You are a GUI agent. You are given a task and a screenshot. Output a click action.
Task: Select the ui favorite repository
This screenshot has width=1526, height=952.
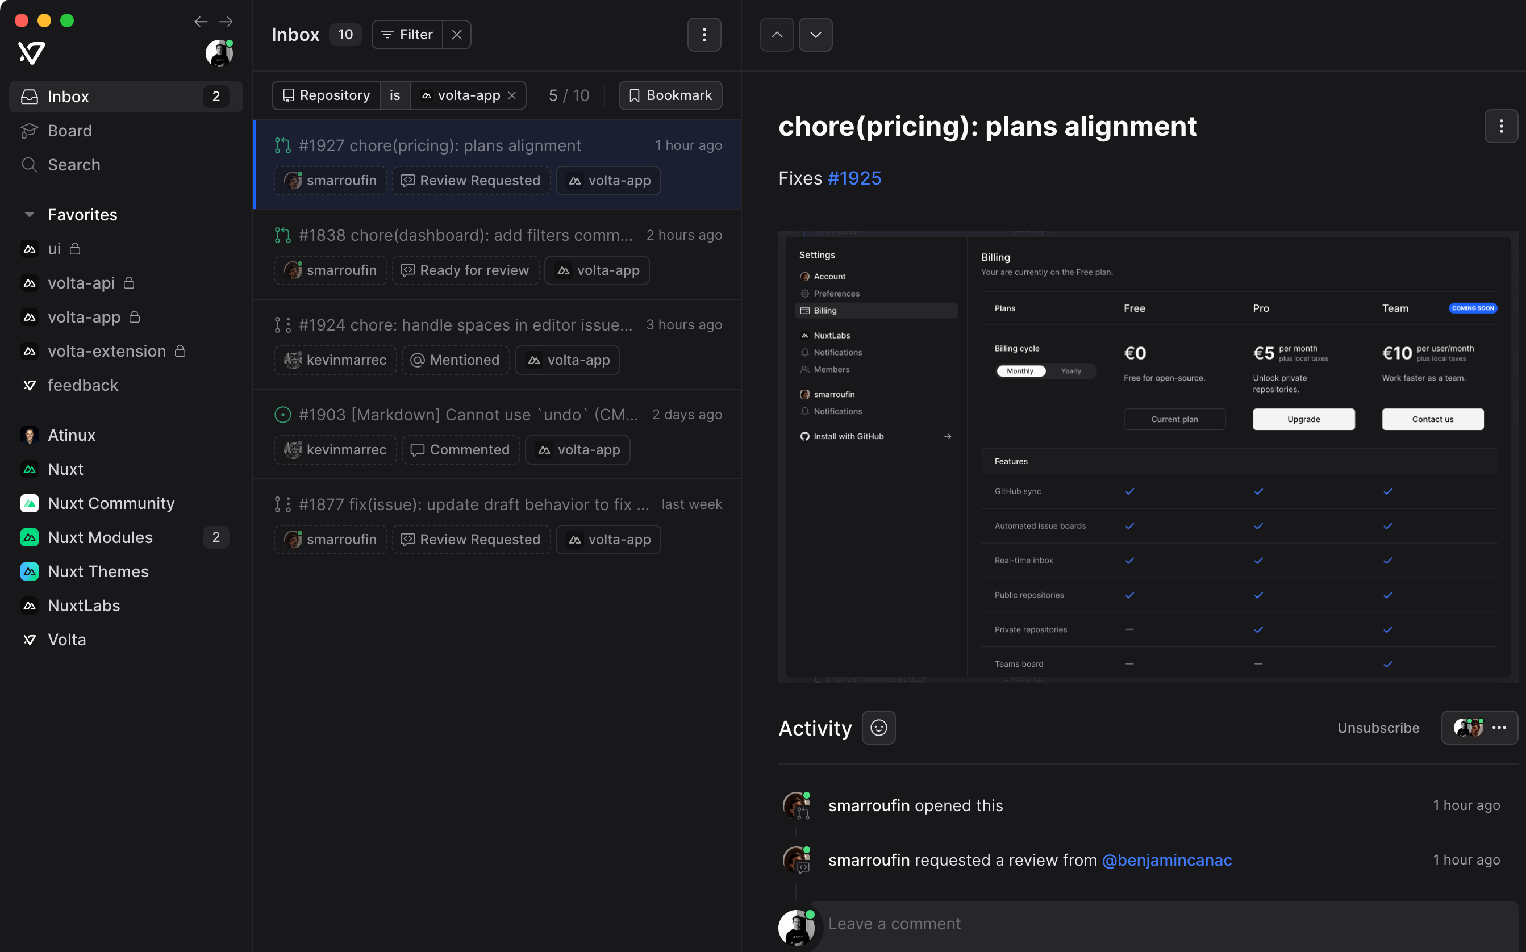126,249
